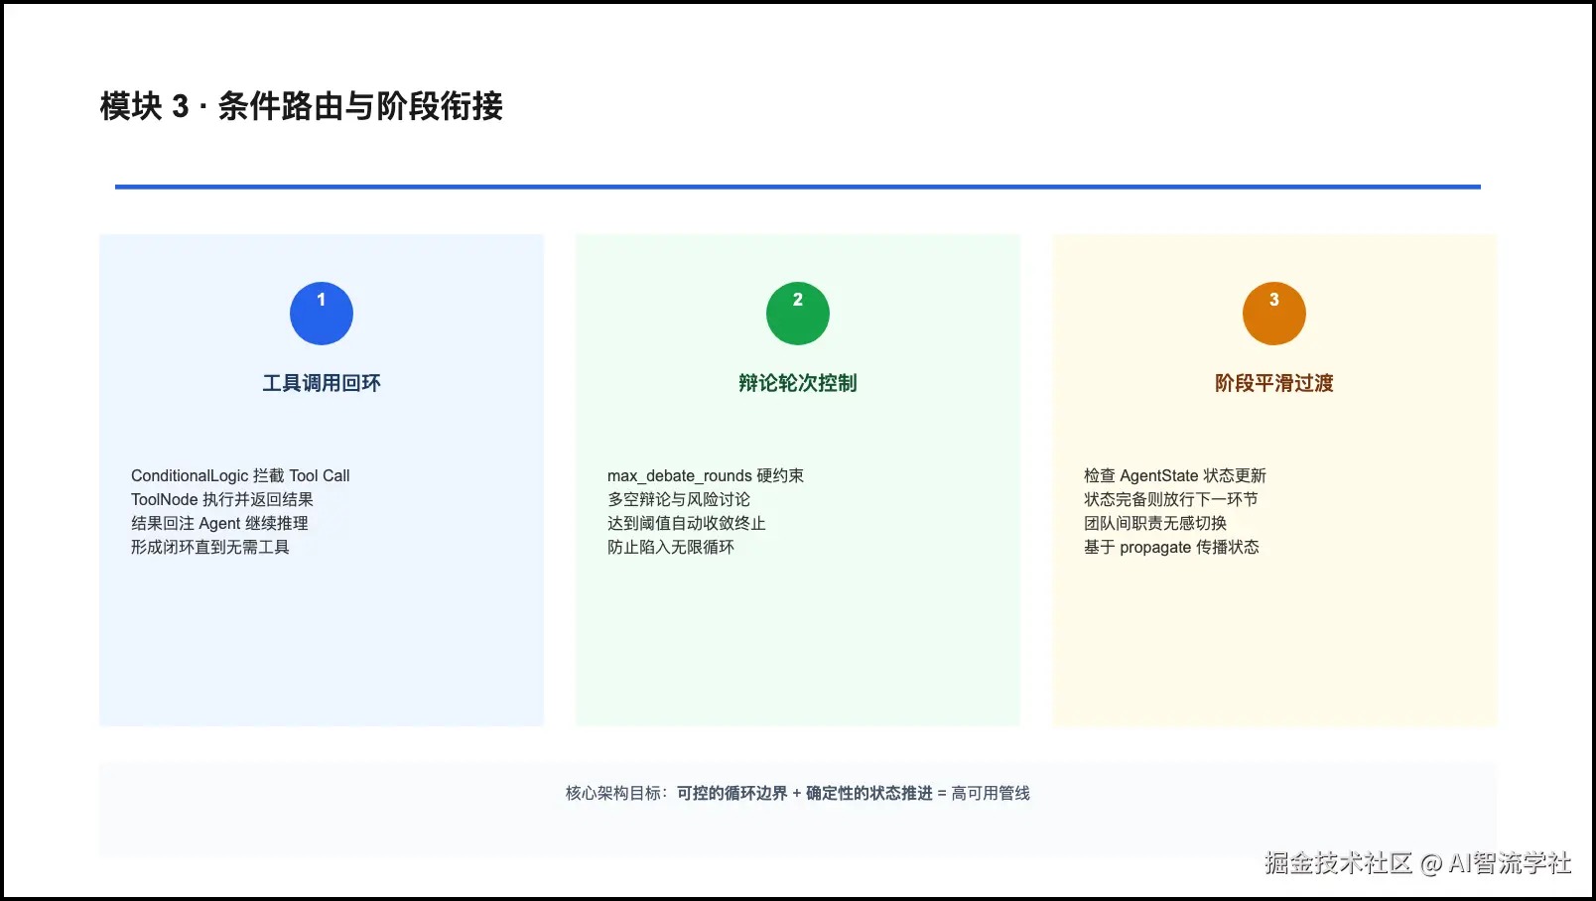This screenshot has width=1596, height=901.
Task: Click the line ConditionalLogic 拦截 Tool Call
Action: 240,476
